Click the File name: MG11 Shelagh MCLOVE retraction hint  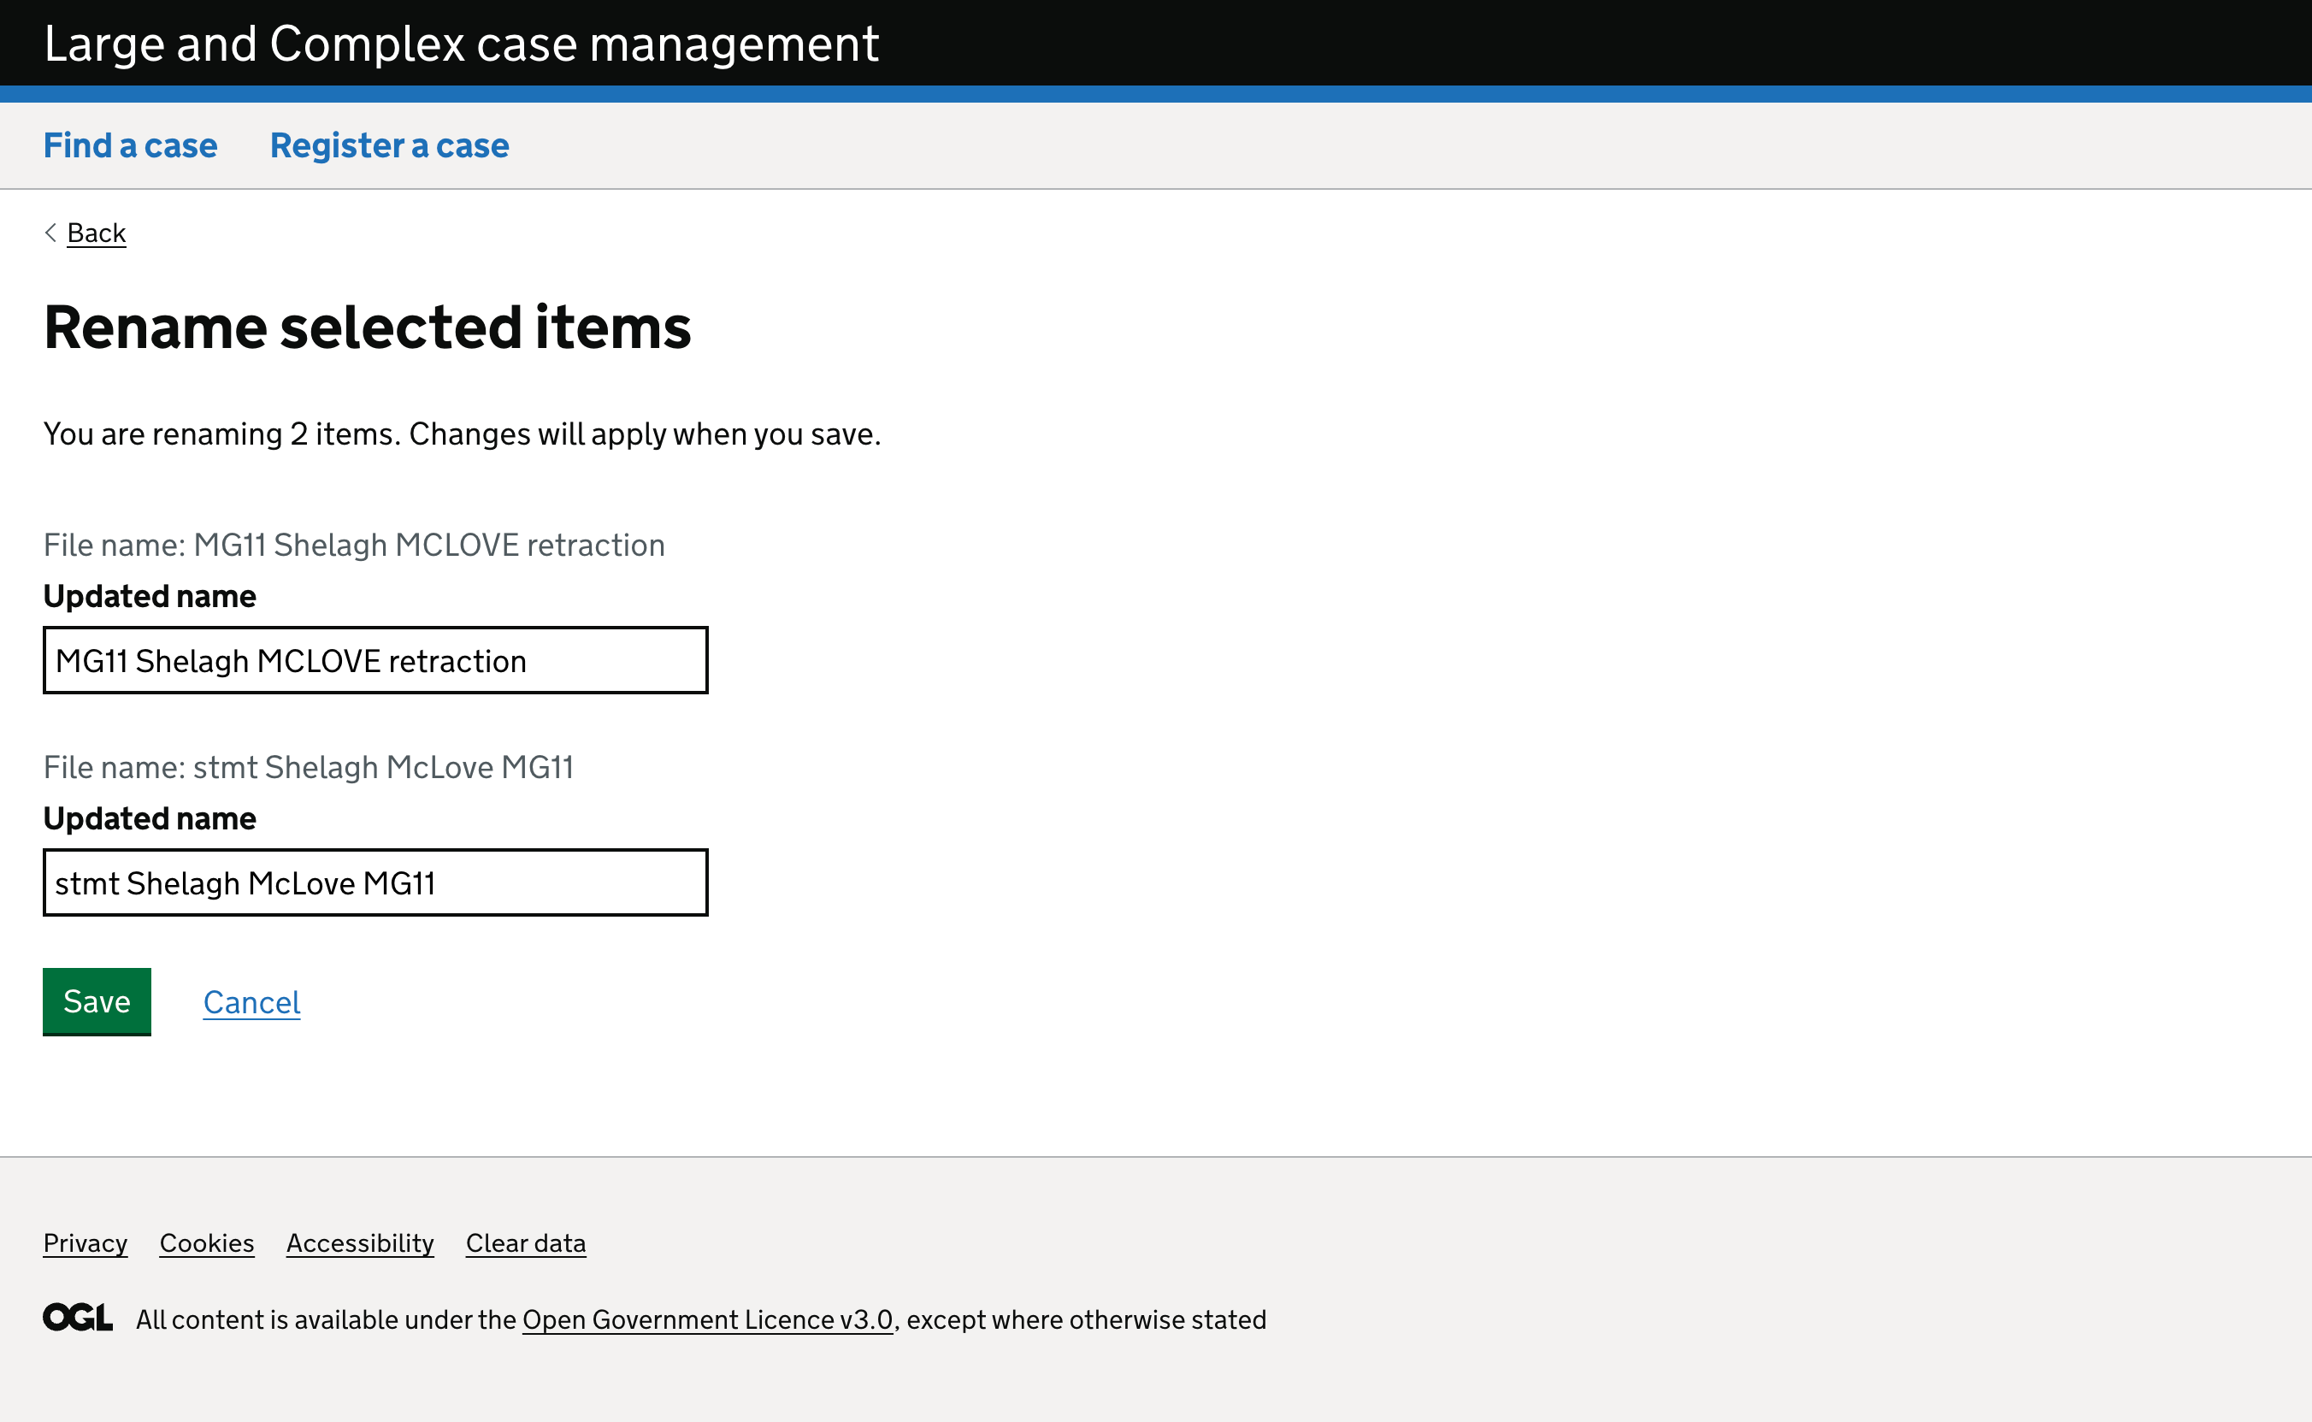point(355,545)
